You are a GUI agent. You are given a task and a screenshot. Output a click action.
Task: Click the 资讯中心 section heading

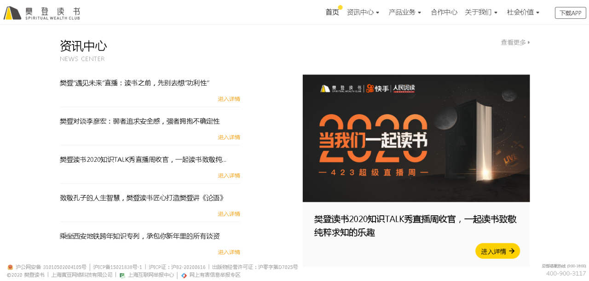[83, 46]
